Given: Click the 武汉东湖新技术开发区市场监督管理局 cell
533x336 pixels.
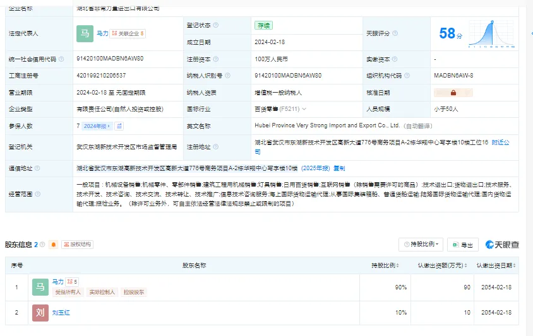Looking at the screenshot, I should (127, 147).
